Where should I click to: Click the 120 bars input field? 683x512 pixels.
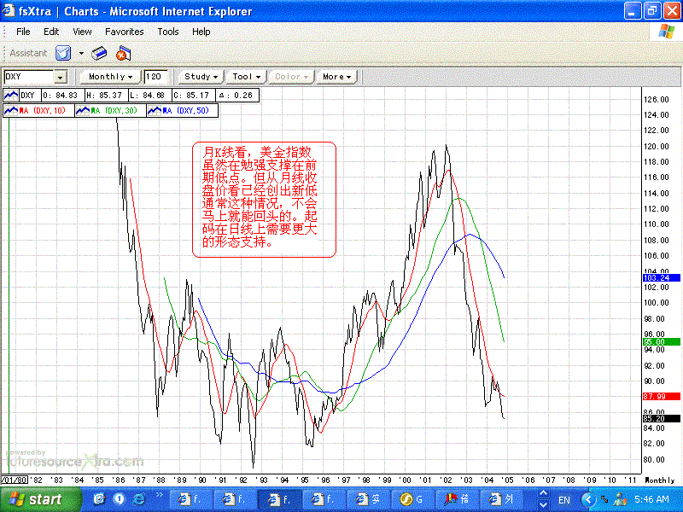tap(156, 77)
